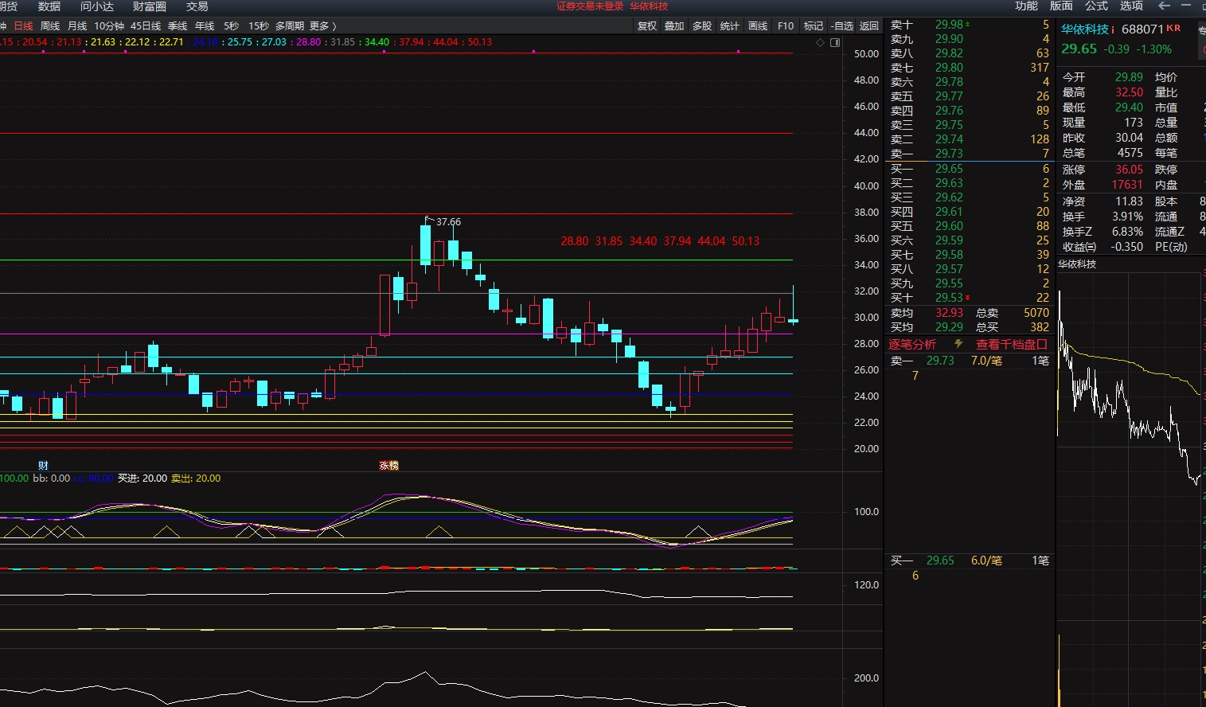This screenshot has height=707, width=1206.
Task: Click the diamond icon above the price axis
Action: click(821, 42)
